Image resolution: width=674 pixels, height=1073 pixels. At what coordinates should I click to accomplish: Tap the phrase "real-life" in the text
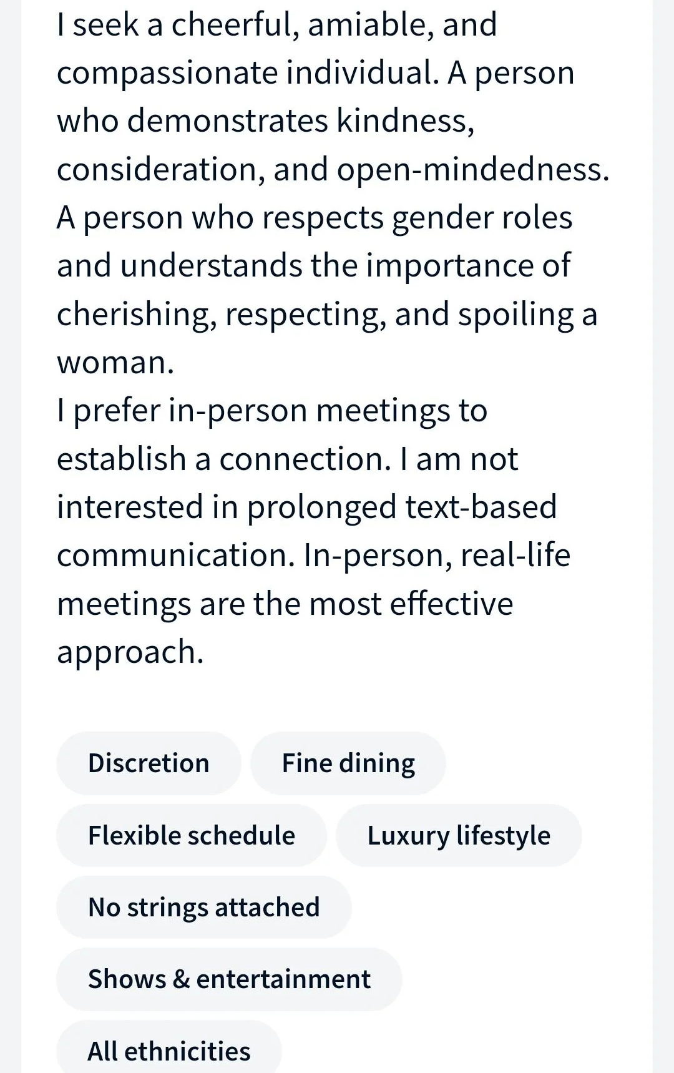point(515,555)
